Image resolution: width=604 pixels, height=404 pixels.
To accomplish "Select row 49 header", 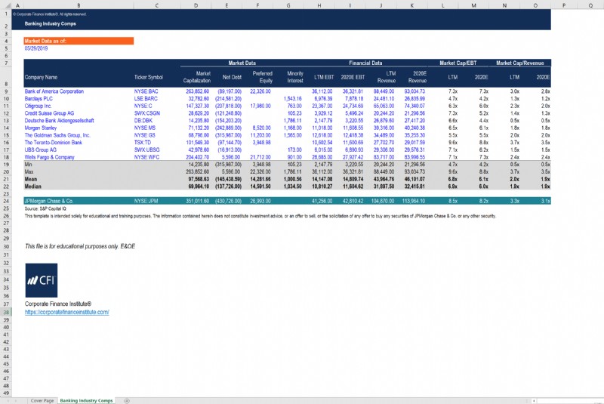I will tap(6, 393).
